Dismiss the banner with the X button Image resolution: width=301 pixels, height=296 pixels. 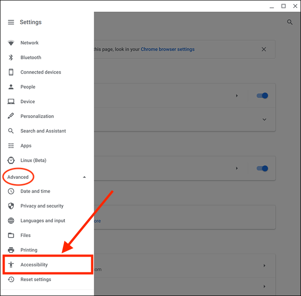click(x=264, y=49)
